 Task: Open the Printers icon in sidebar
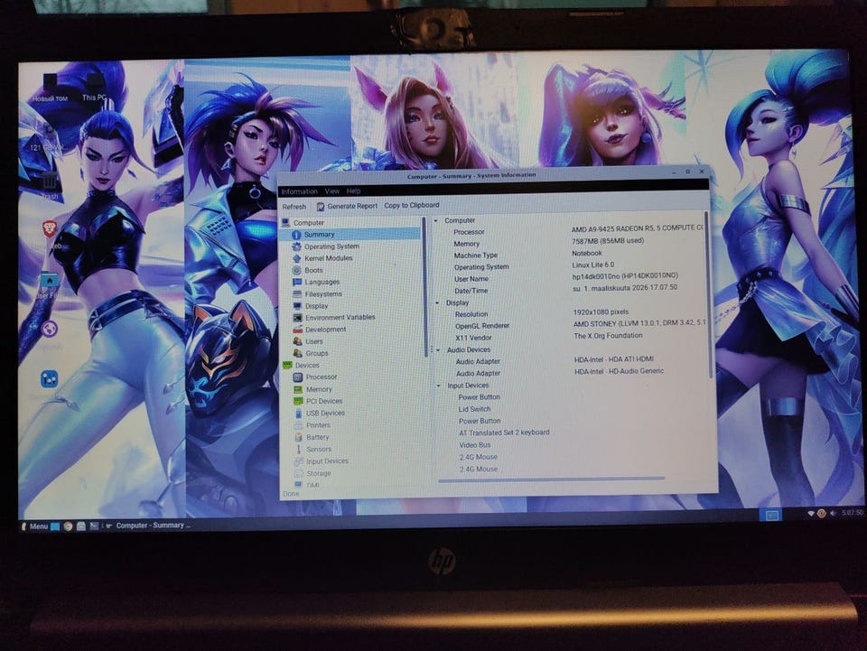(298, 425)
